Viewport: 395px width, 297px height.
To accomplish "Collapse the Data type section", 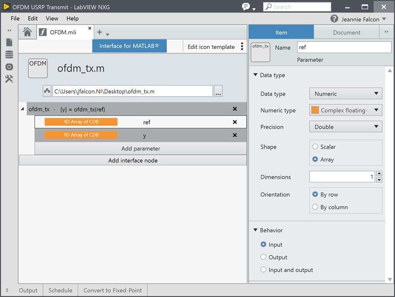I will click(255, 75).
